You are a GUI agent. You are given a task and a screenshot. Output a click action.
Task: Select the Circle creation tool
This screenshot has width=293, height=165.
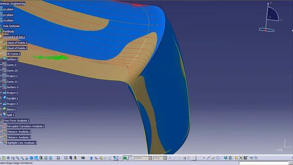pos(218,158)
